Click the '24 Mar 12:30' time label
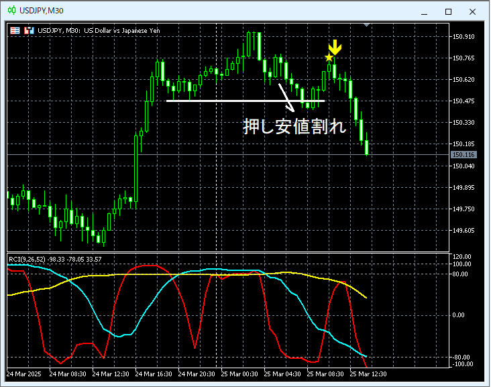The image size is (491, 387). [111, 374]
